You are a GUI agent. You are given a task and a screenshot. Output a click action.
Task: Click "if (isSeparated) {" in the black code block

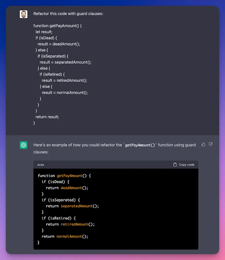click(61, 200)
